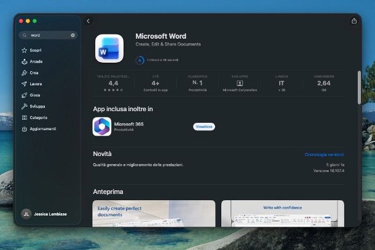The image size is (375, 250).
Task: Open the Easily create perfect documents preview
Action: click(x=154, y=213)
